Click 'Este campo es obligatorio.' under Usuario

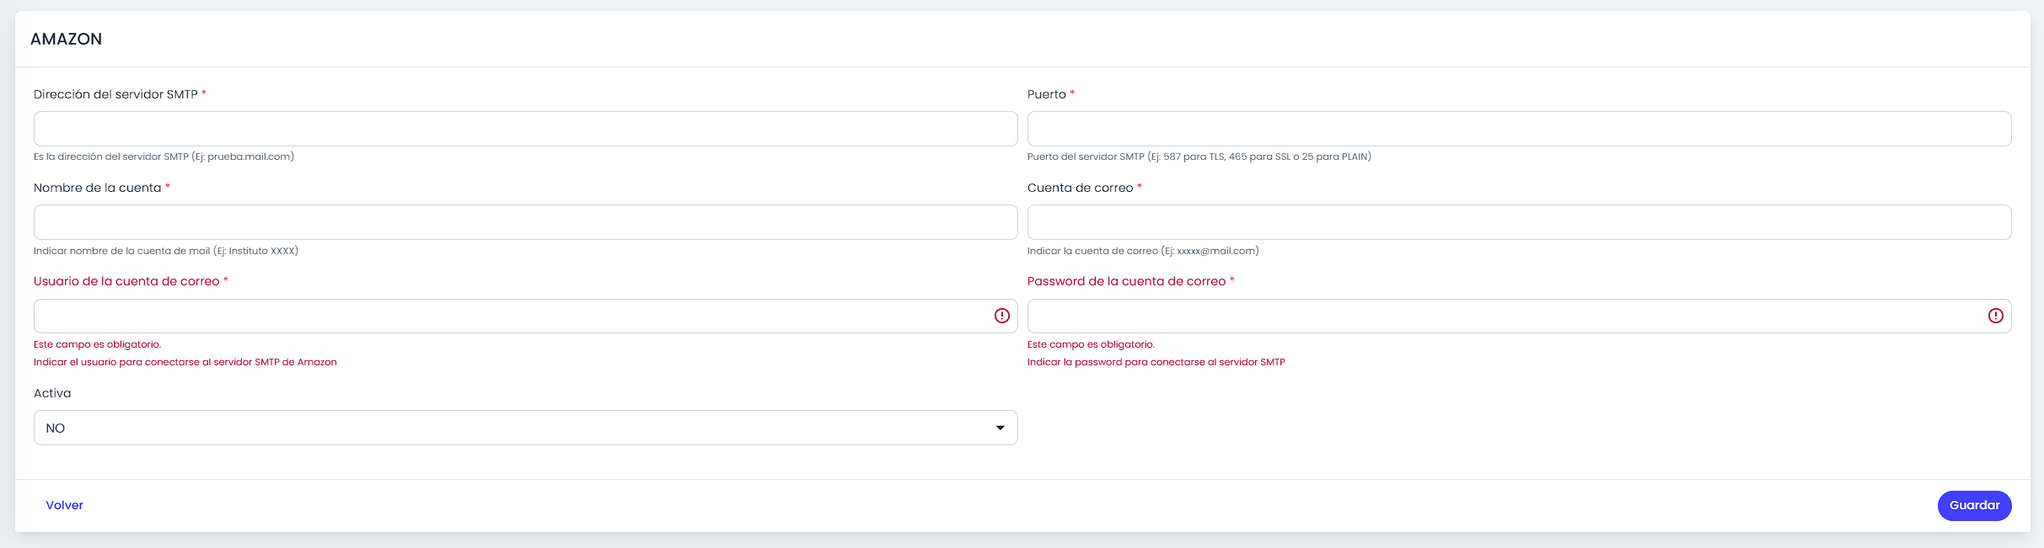tap(97, 344)
